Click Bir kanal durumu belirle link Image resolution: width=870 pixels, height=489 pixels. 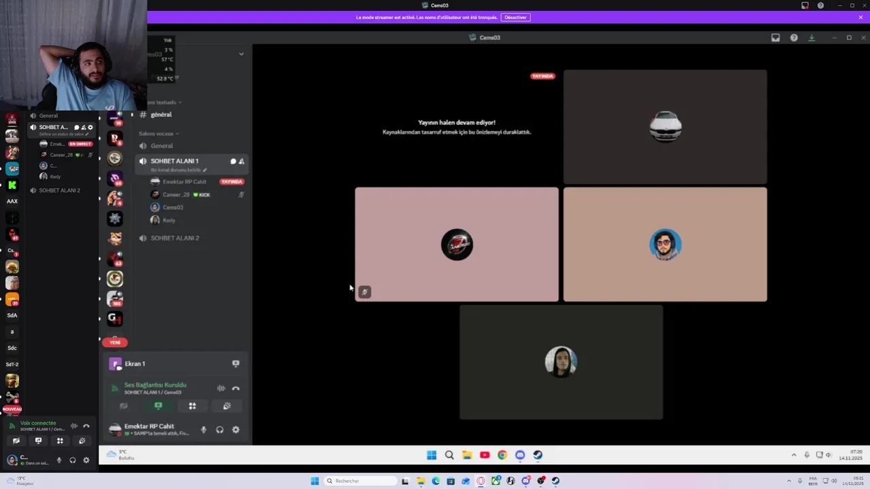click(x=177, y=170)
